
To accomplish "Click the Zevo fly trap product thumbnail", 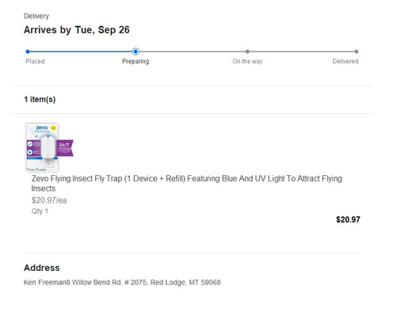I will [x=49, y=147].
